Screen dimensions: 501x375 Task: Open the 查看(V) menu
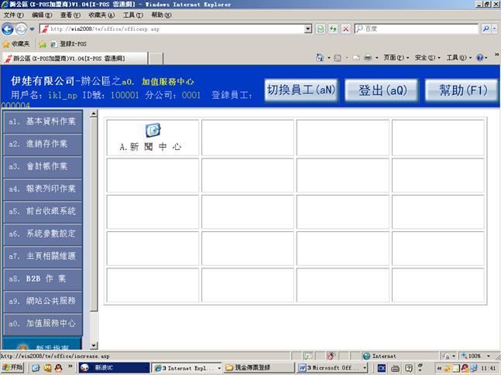click(x=70, y=15)
